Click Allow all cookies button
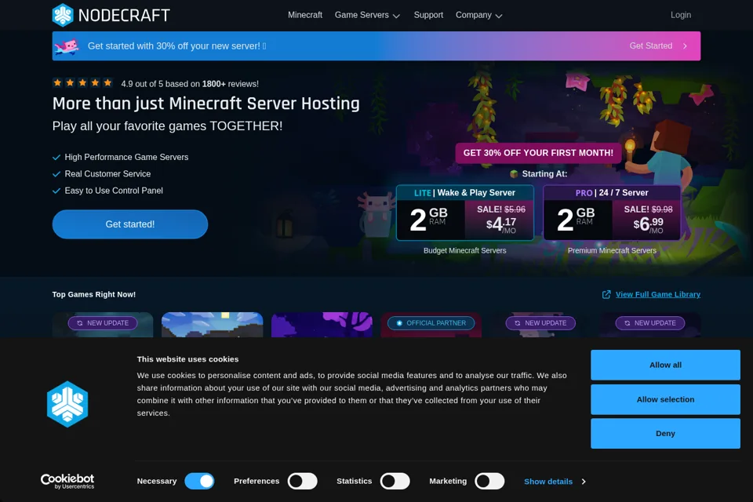Image resolution: width=753 pixels, height=502 pixels. pyautogui.click(x=665, y=365)
